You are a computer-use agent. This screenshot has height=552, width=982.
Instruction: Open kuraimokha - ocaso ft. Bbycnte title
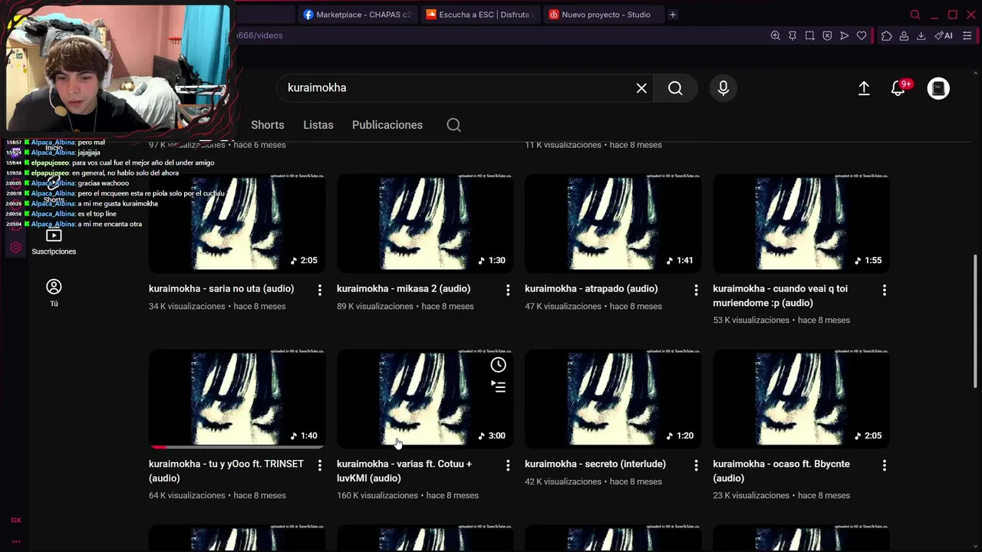click(781, 471)
